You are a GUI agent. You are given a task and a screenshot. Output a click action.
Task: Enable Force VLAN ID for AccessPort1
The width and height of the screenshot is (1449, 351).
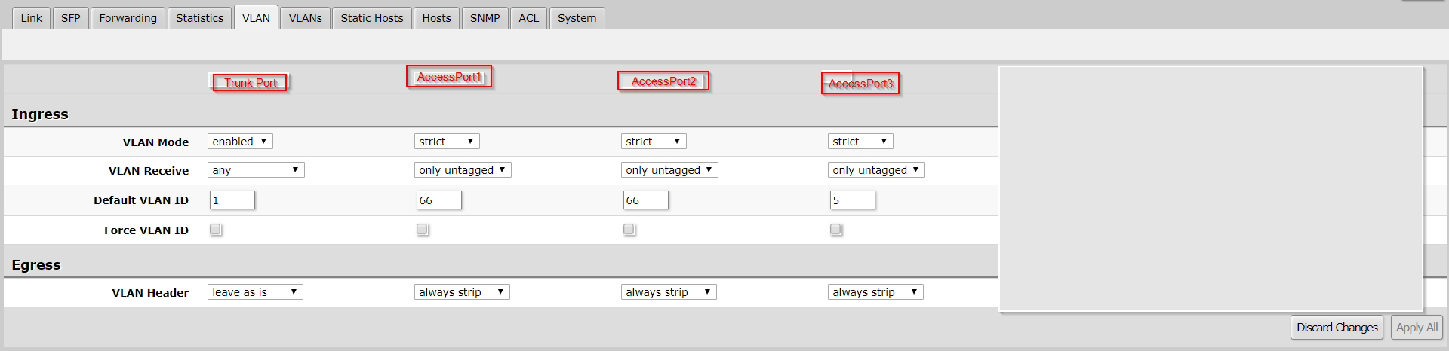pyautogui.click(x=423, y=230)
